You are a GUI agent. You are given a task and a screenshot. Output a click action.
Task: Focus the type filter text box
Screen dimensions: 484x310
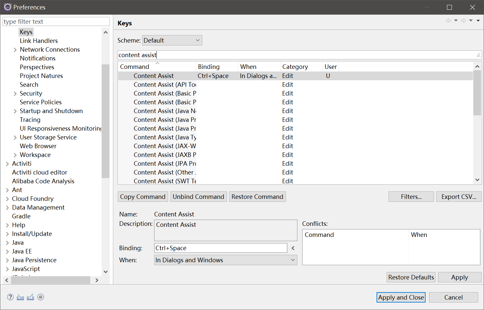[x=56, y=21]
